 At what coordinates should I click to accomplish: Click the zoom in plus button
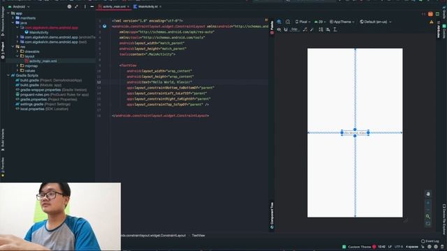pos(428,203)
